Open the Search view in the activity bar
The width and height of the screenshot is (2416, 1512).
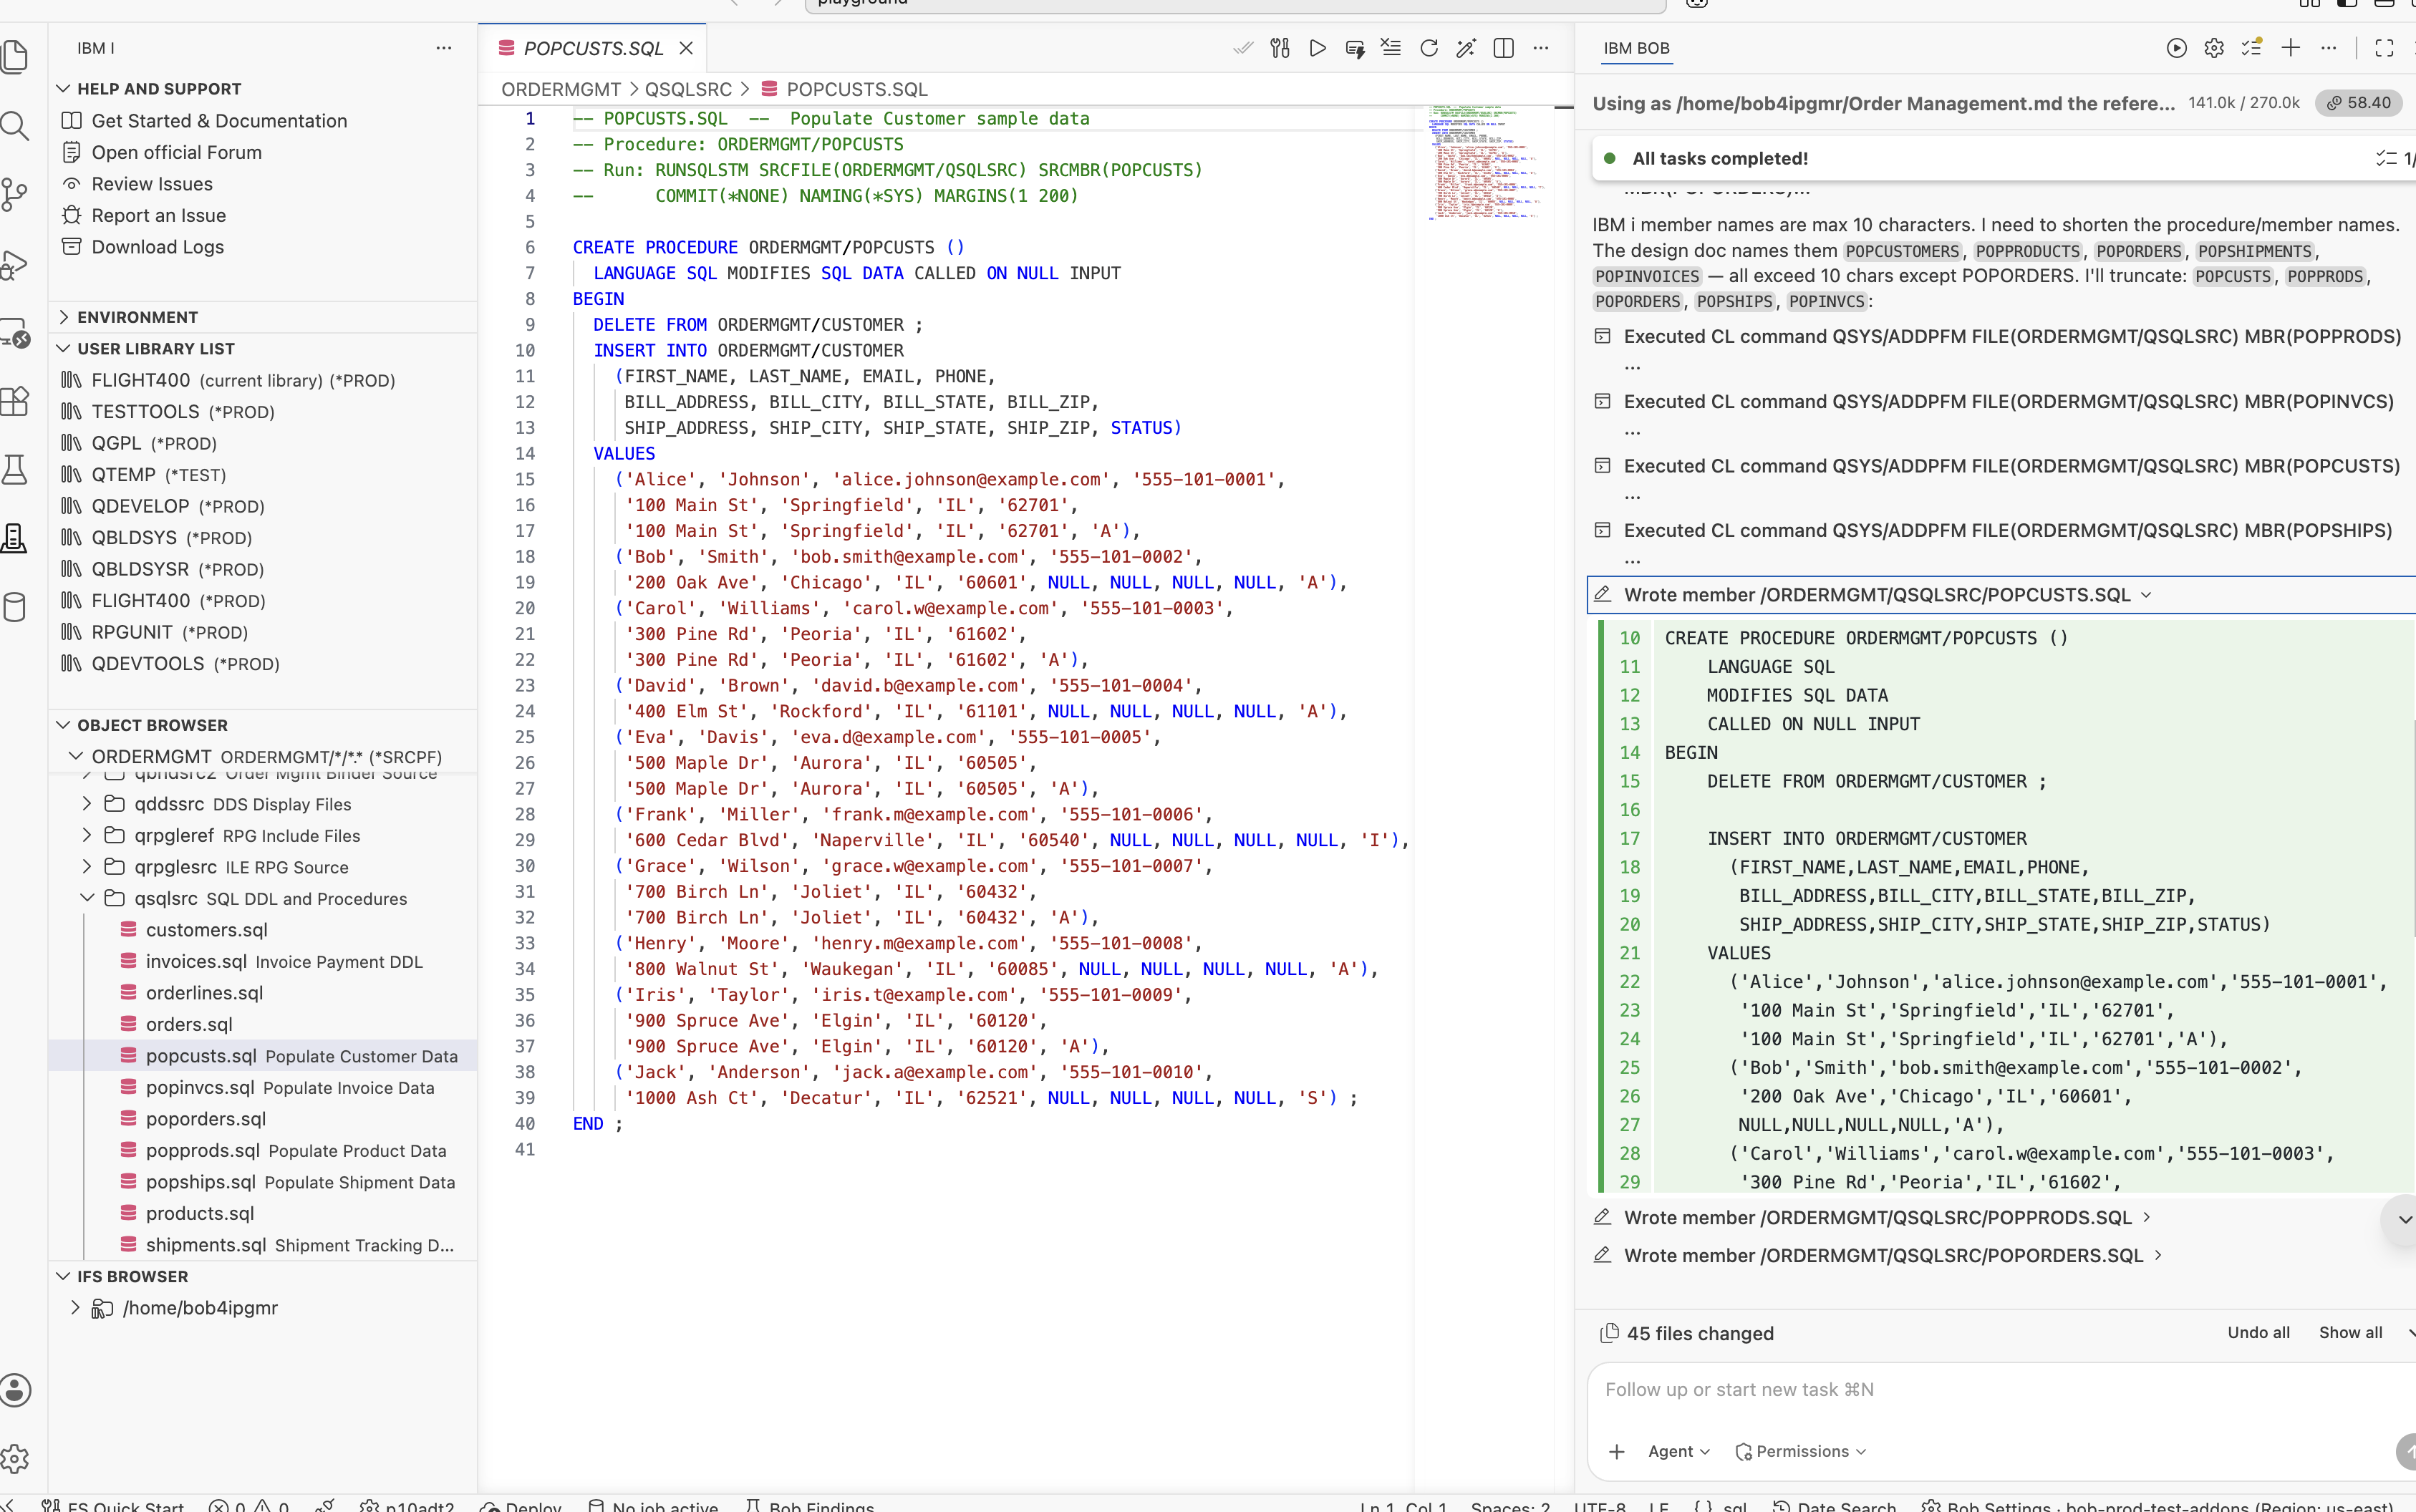point(15,126)
